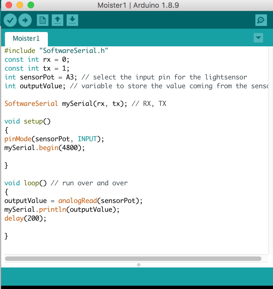The width and height of the screenshot is (273, 289).
Task: Click the 'void setup()' line
Action: [28, 121]
